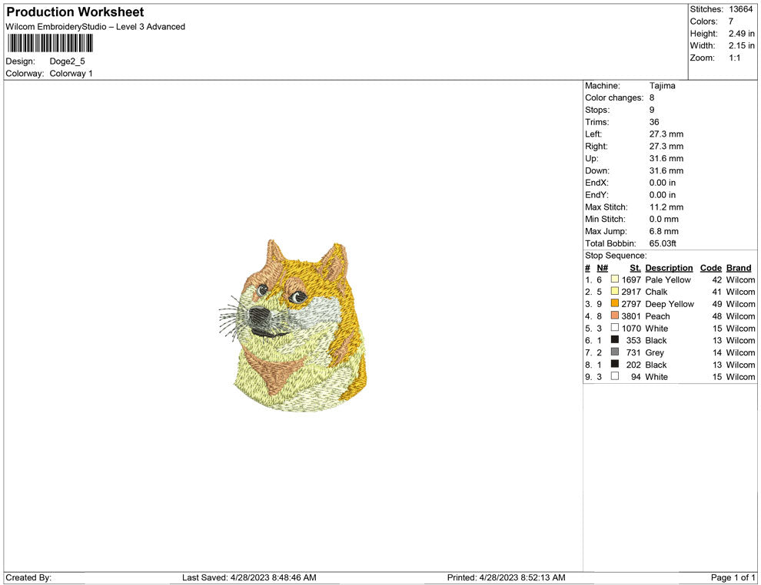Click the Trims value '36'
Screen dimensions: 761x585
tap(654, 122)
